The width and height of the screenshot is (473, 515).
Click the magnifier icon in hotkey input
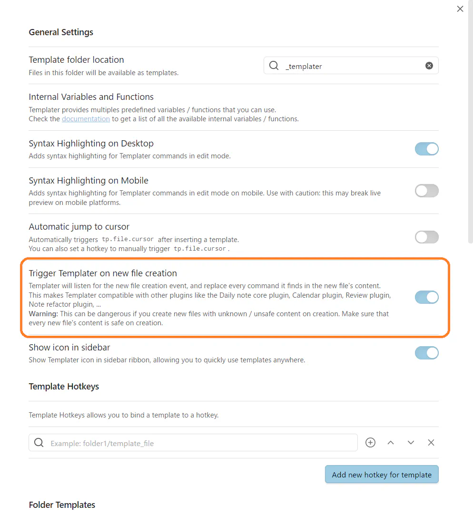point(39,442)
